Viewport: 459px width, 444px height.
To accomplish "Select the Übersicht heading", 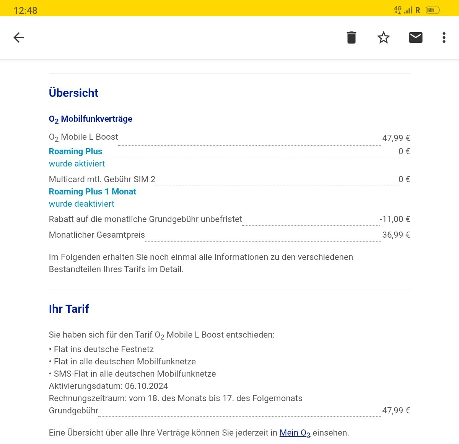I will (x=73, y=93).
